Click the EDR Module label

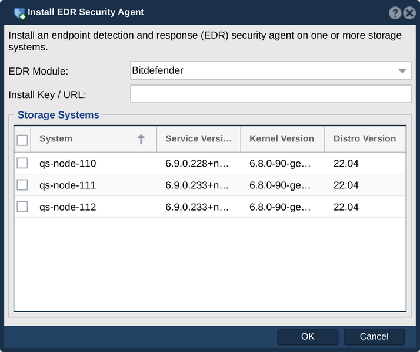38,72
